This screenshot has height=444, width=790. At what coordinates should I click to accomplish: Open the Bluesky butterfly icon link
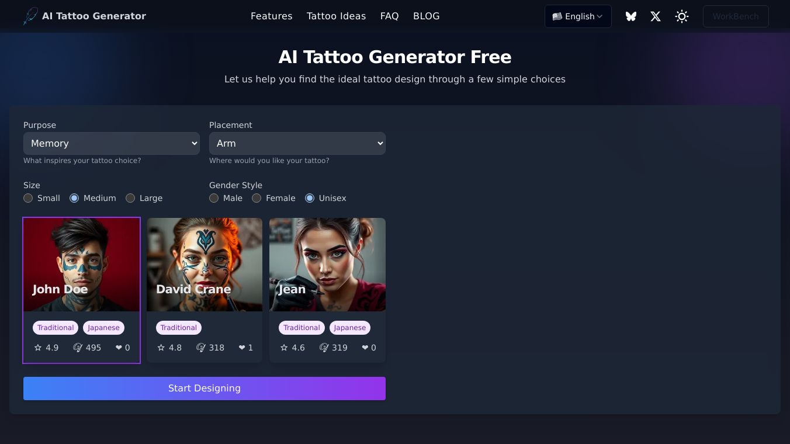[x=630, y=16]
